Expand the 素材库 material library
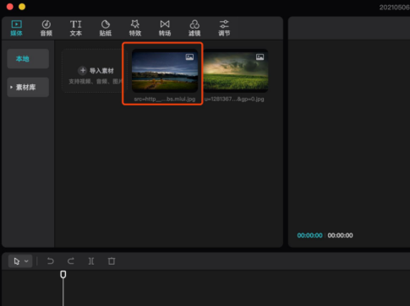Viewport: 410px width, 306px height. point(28,87)
